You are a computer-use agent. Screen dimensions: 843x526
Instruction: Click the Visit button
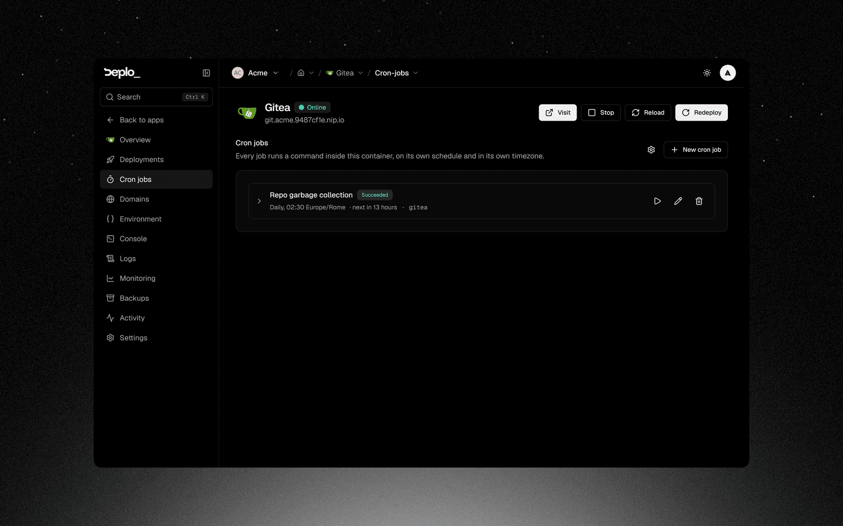[558, 113]
